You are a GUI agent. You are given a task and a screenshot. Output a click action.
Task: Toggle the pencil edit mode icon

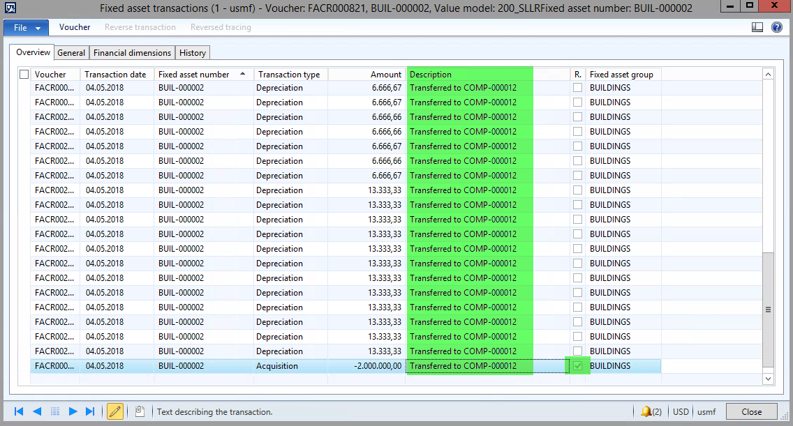(115, 411)
